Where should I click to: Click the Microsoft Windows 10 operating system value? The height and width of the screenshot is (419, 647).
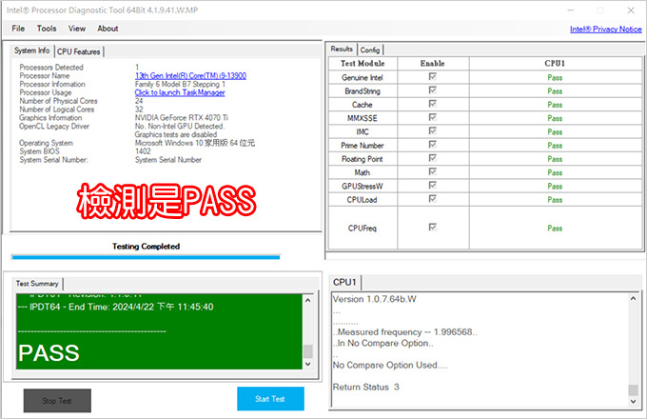195,143
